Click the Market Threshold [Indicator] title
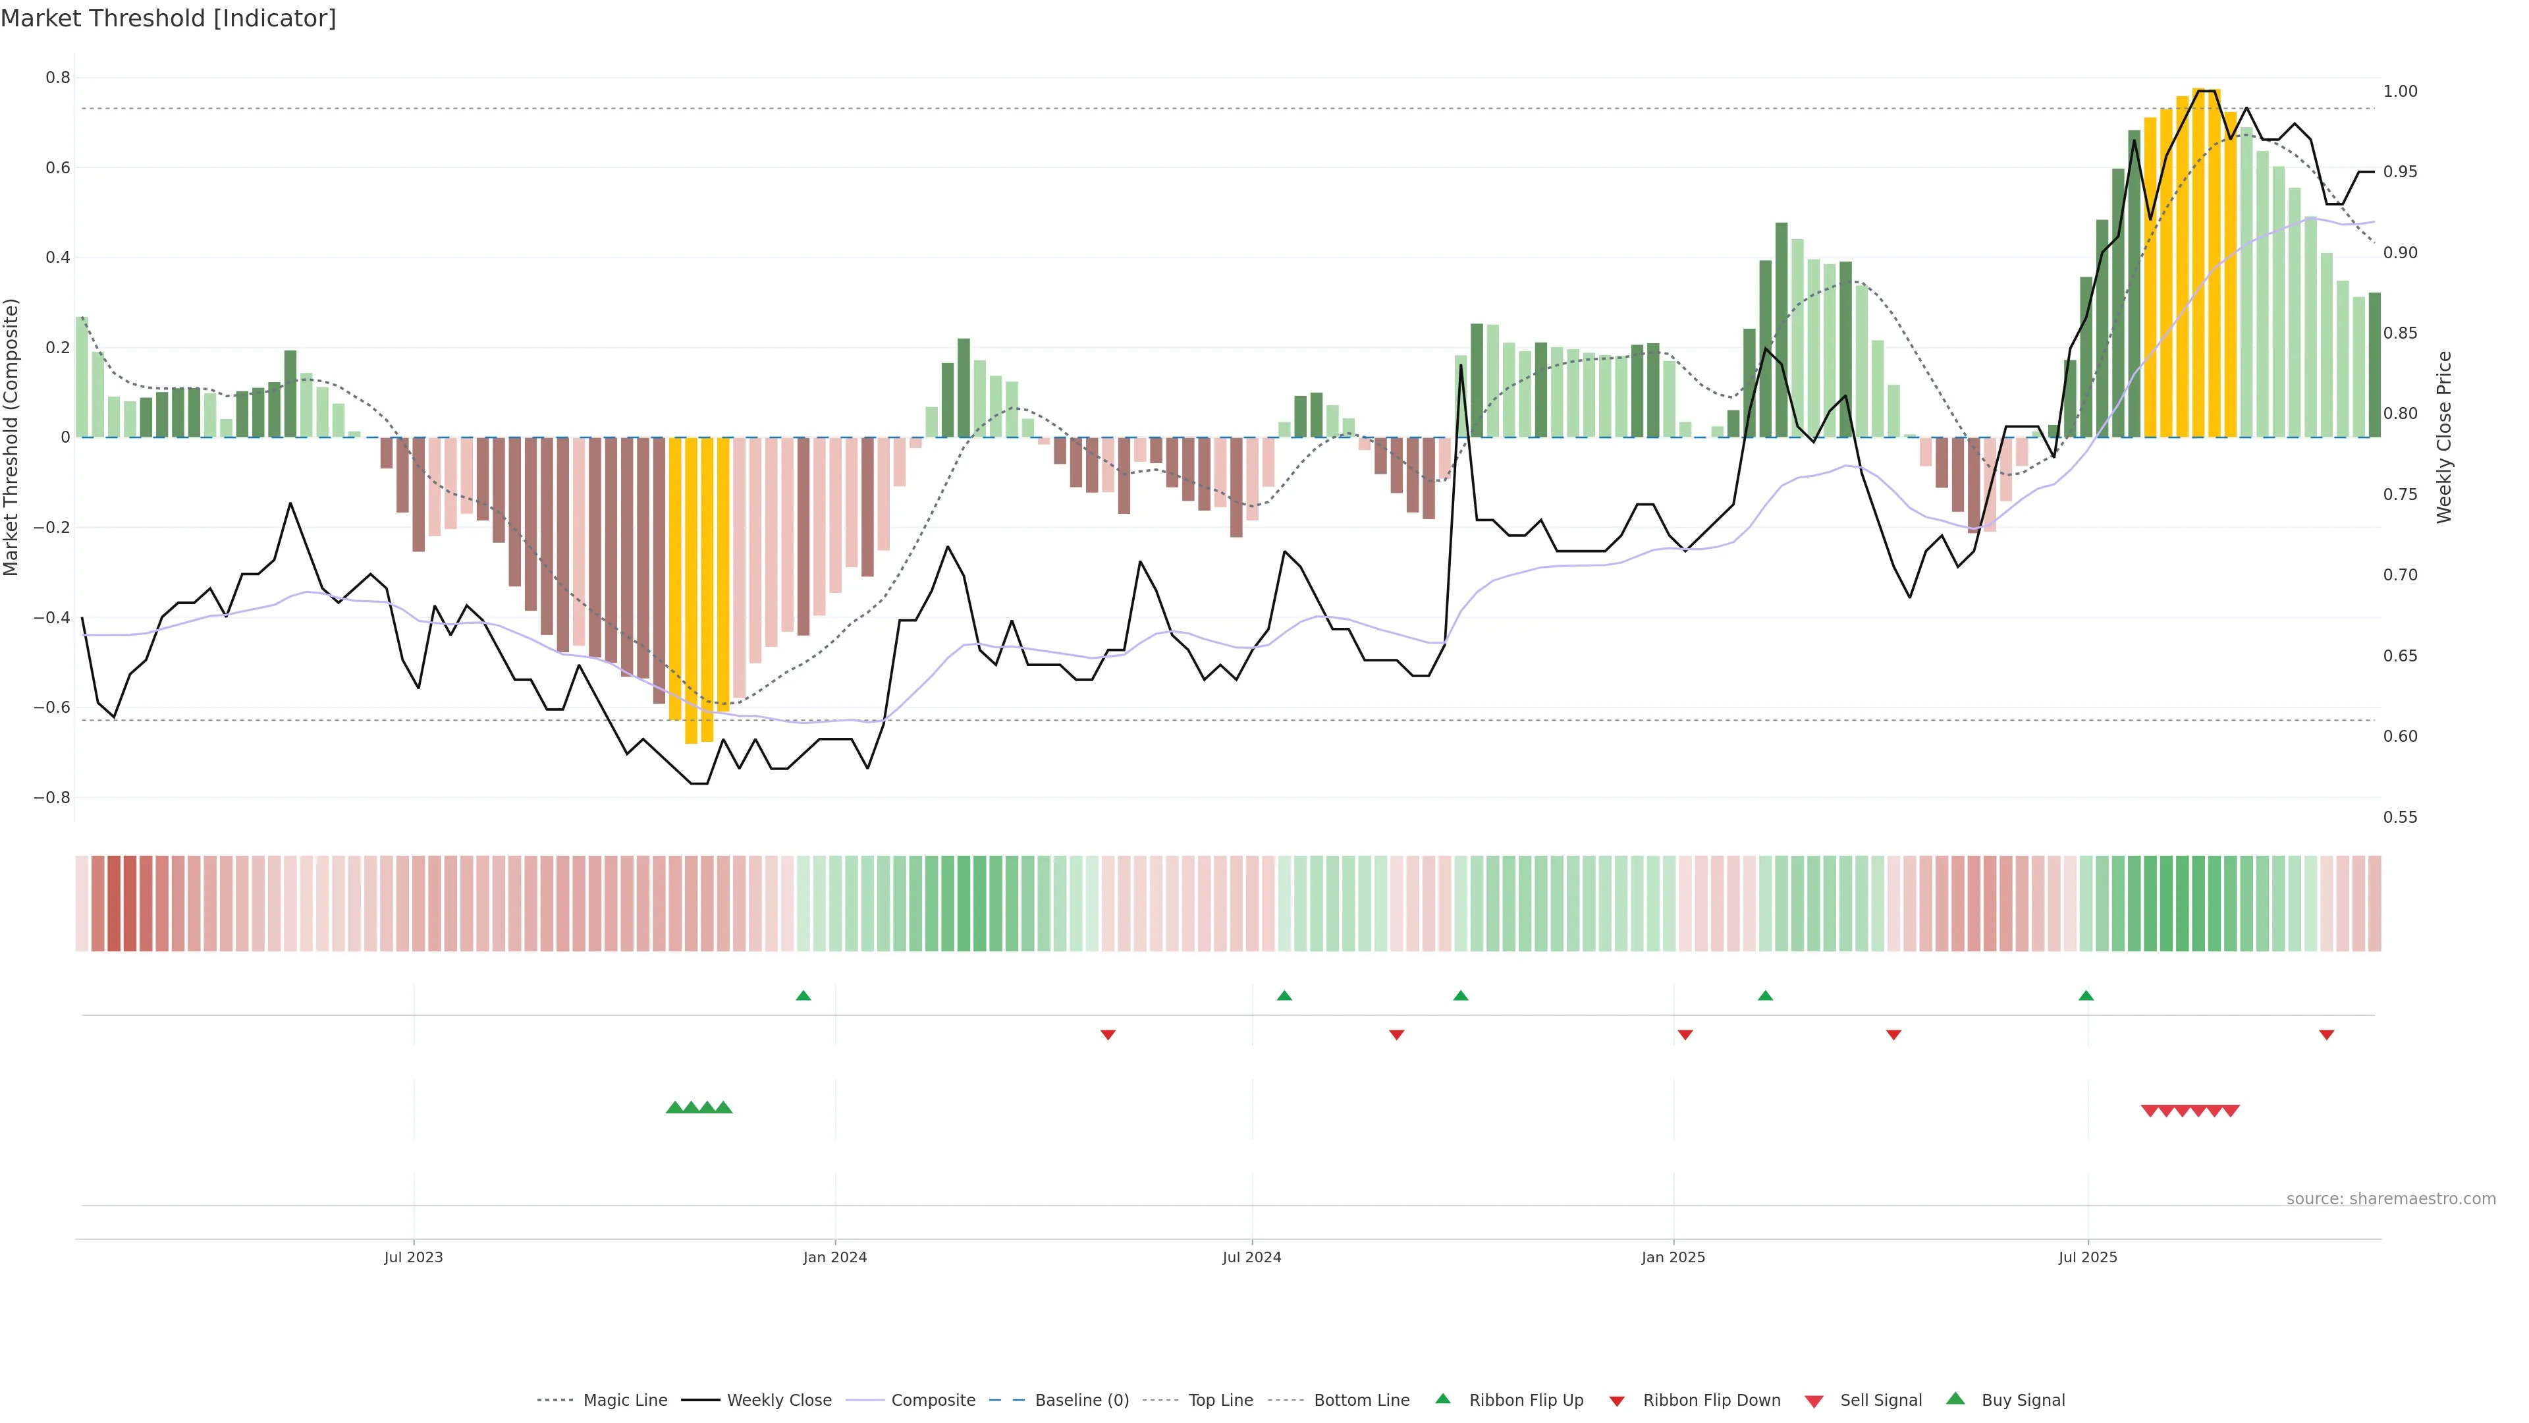The width and height of the screenshot is (2529, 1423). 168,18
